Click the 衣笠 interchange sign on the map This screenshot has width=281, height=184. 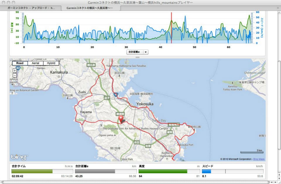(x=137, y=142)
